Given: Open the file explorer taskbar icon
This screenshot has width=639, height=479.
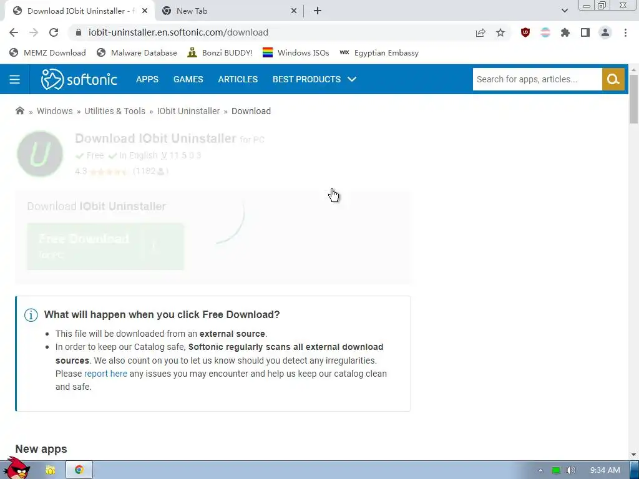Looking at the screenshot, I should point(50,470).
